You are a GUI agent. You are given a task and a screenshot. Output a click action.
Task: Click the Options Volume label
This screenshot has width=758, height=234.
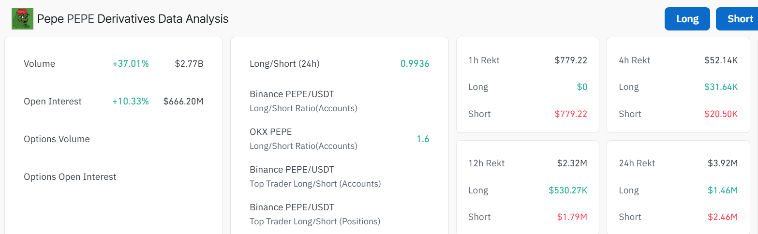pos(57,139)
